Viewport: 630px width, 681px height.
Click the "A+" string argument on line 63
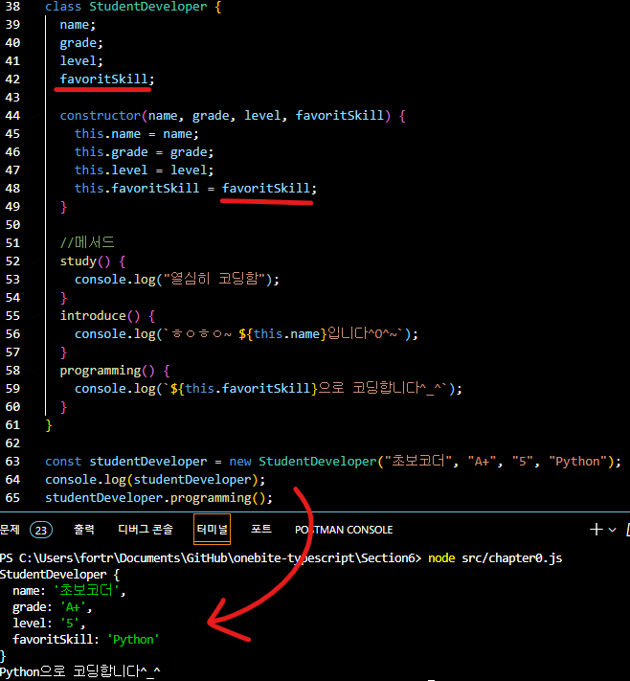coord(482,462)
